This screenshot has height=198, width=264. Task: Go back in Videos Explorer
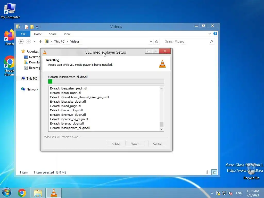(x=21, y=42)
